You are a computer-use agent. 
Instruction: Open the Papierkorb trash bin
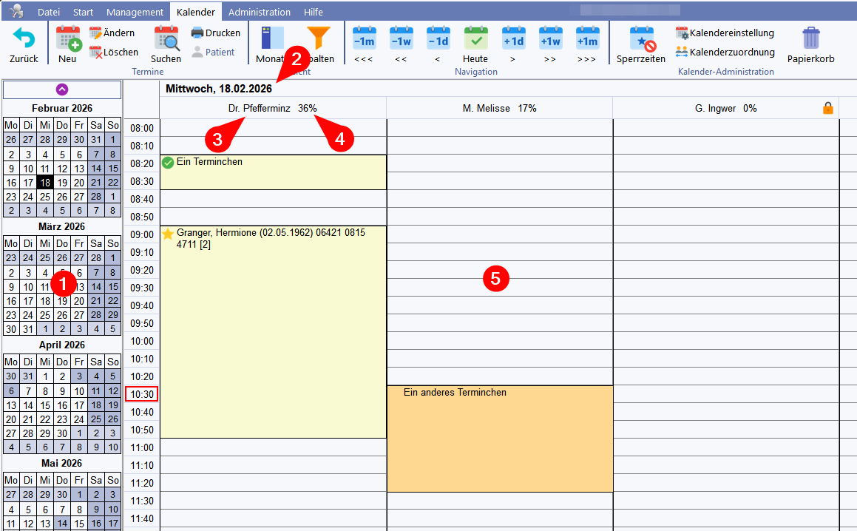[810, 38]
